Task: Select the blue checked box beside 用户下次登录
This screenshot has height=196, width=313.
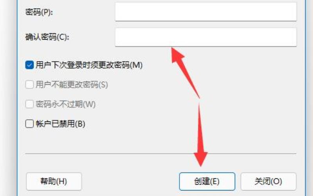Action: click(29, 65)
